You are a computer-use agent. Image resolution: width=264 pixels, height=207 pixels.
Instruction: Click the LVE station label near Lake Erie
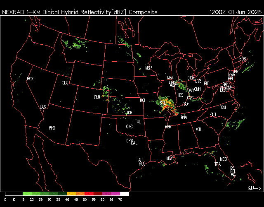point(198,81)
